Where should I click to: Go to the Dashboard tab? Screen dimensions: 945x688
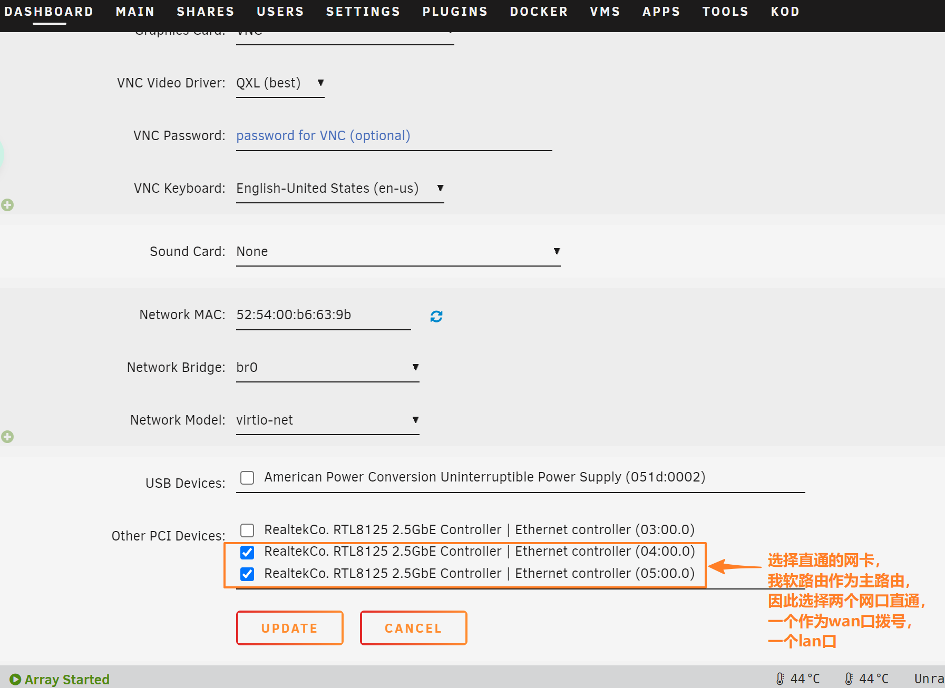49,12
